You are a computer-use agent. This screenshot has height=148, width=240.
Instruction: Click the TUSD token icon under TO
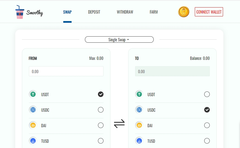pyautogui.click(x=139, y=141)
